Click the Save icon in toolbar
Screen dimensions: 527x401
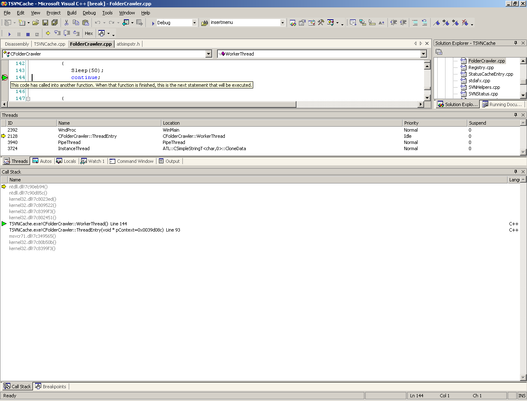[45, 23]
